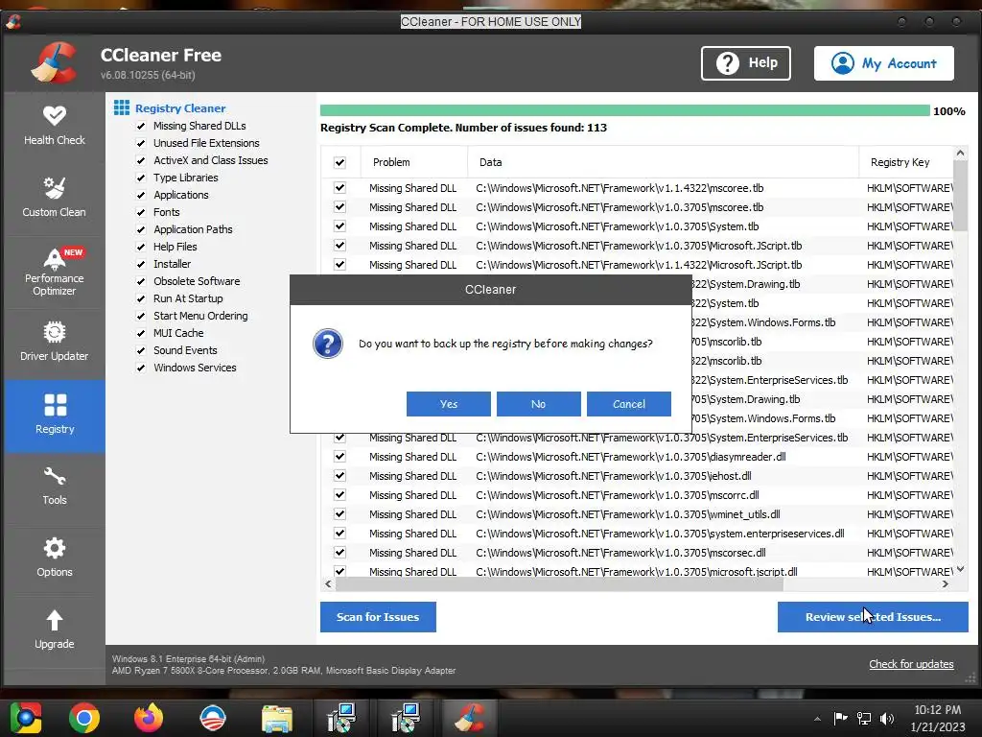982x737 pixels.
Task: Select the wminet_utils.dll data row
Action: point(637,514)
